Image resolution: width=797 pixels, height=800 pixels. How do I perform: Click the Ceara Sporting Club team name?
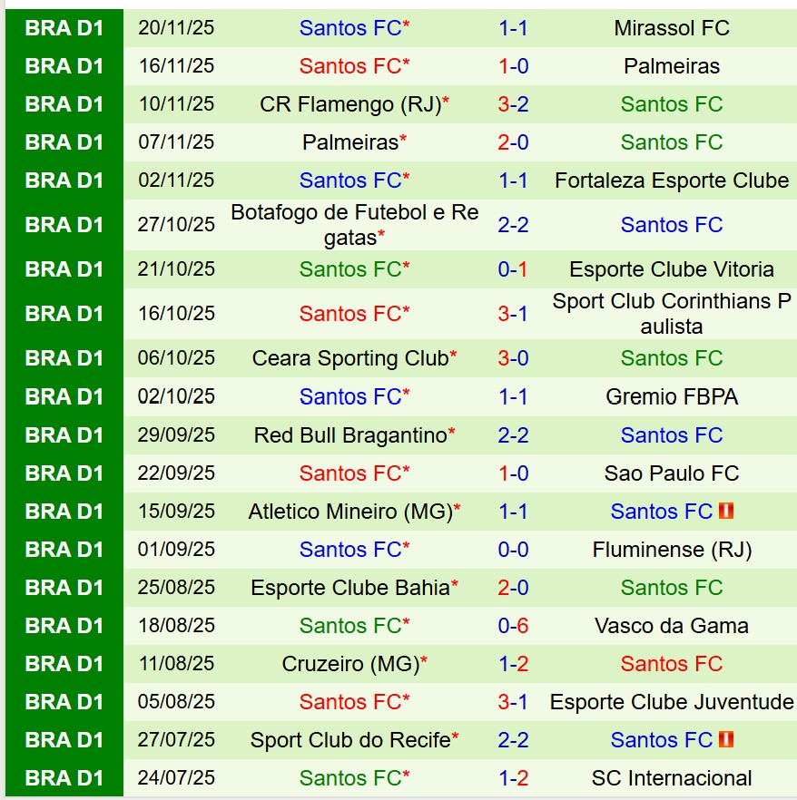[349, 358]
